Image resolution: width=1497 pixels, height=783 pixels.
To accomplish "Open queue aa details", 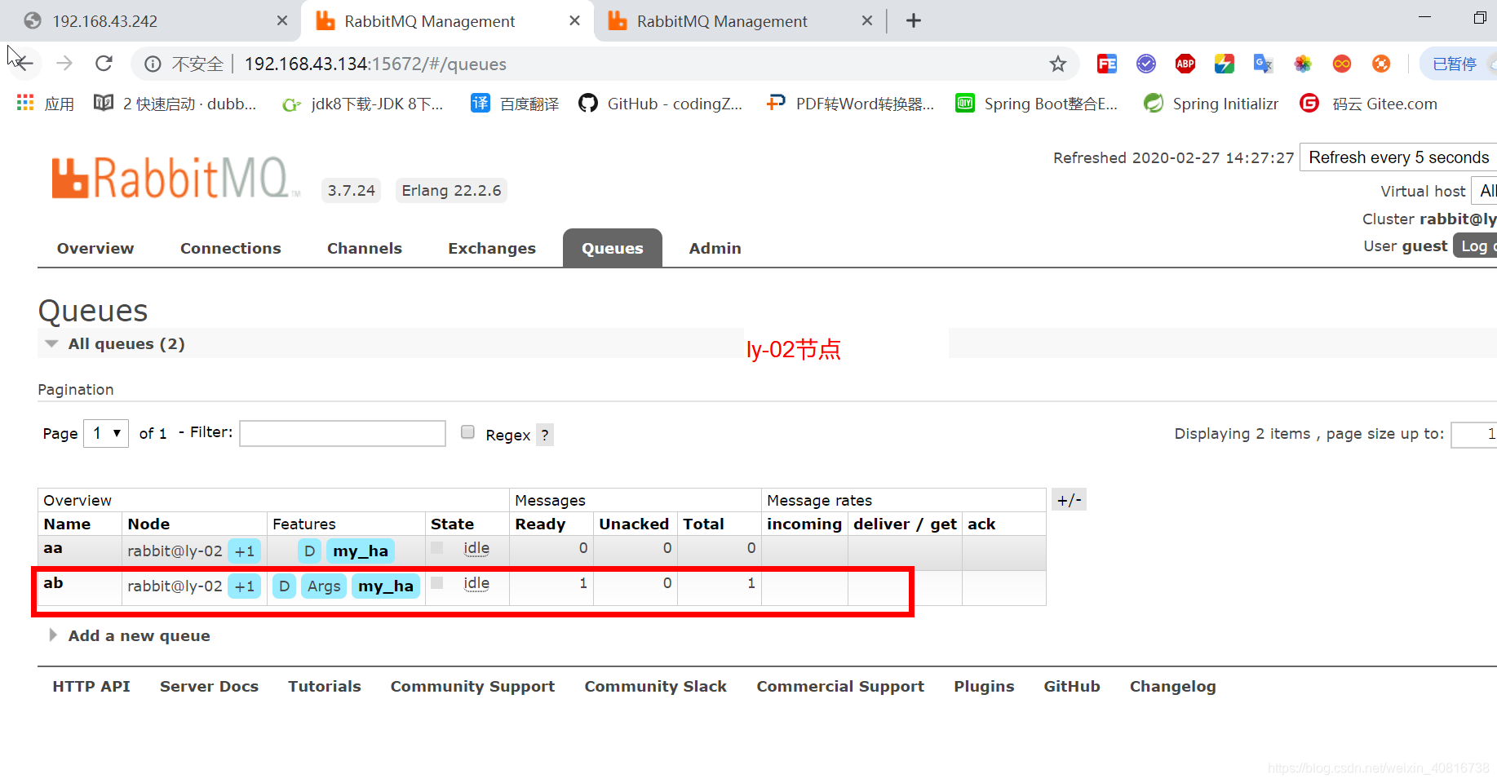I will [x=53, y=548].
